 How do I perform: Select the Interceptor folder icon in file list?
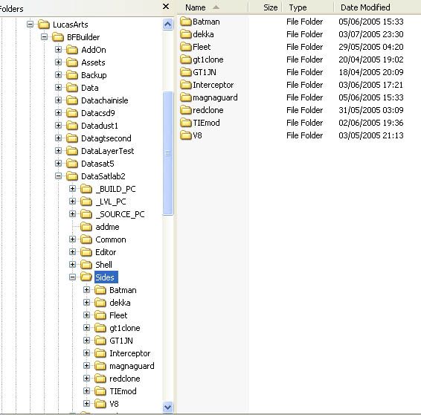click(x=185, y=85)
